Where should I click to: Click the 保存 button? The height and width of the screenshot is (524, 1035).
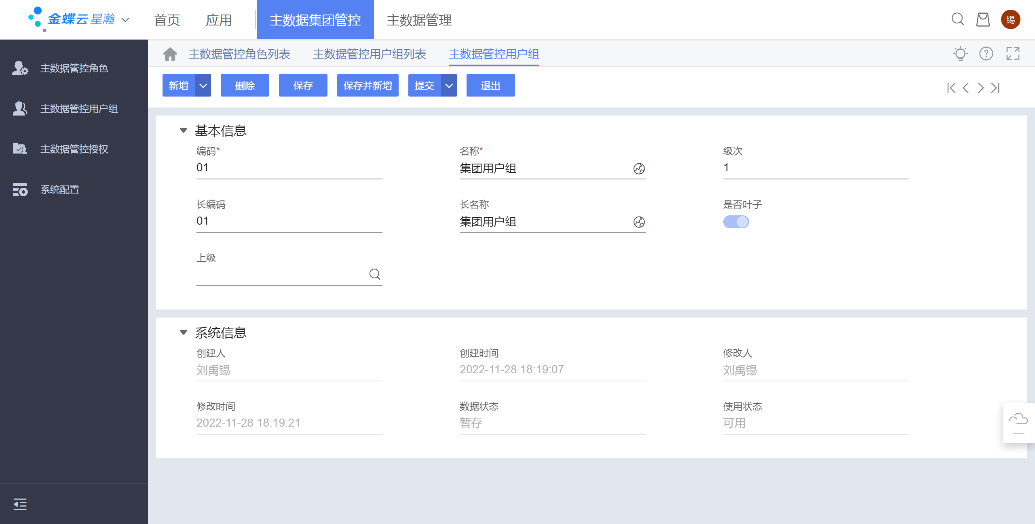[x=303, y=85]
